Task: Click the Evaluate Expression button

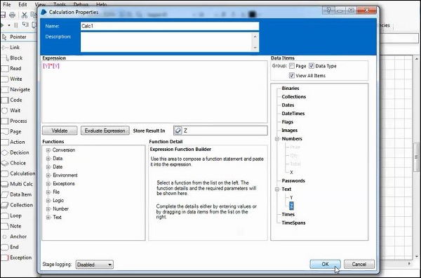Action: 105,131
